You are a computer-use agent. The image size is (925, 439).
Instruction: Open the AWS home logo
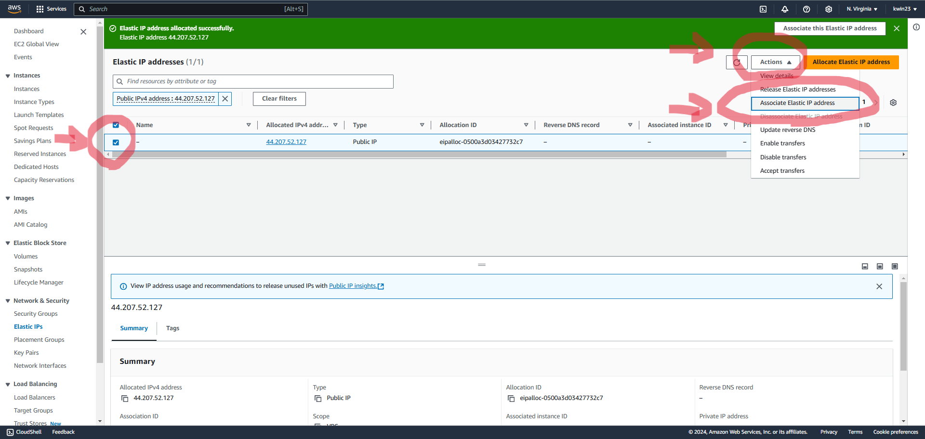pos(14,9)
